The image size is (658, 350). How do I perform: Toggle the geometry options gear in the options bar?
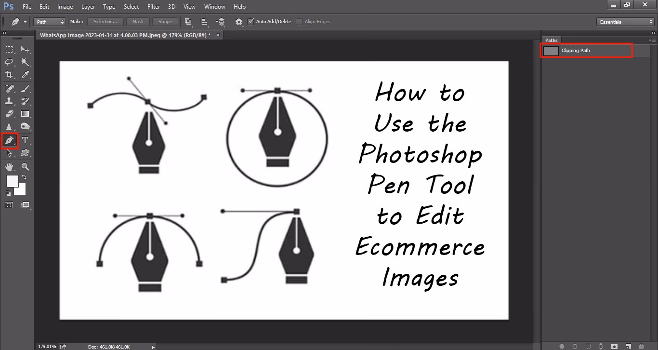point(238,21)
